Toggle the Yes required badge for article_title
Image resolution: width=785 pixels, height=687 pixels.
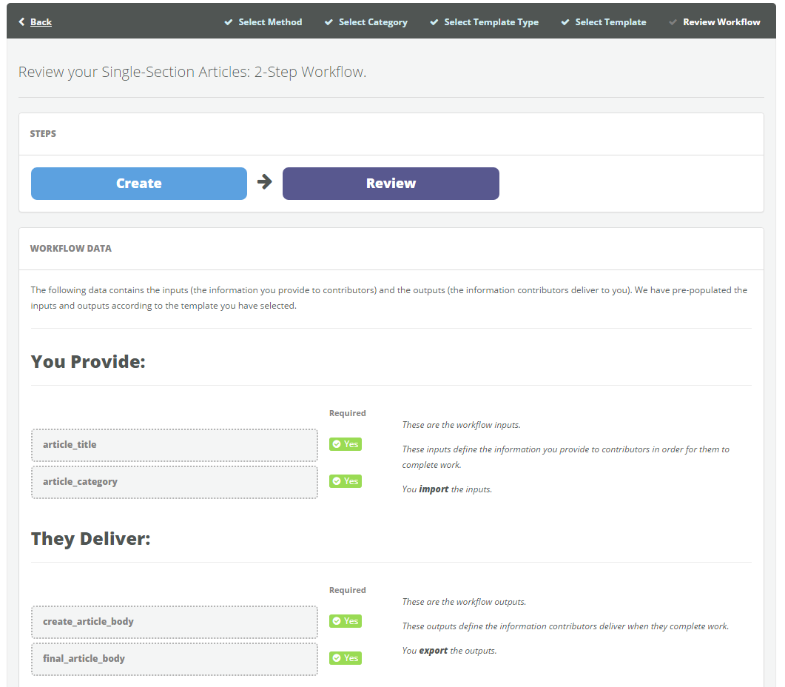(x=346, y=444)
